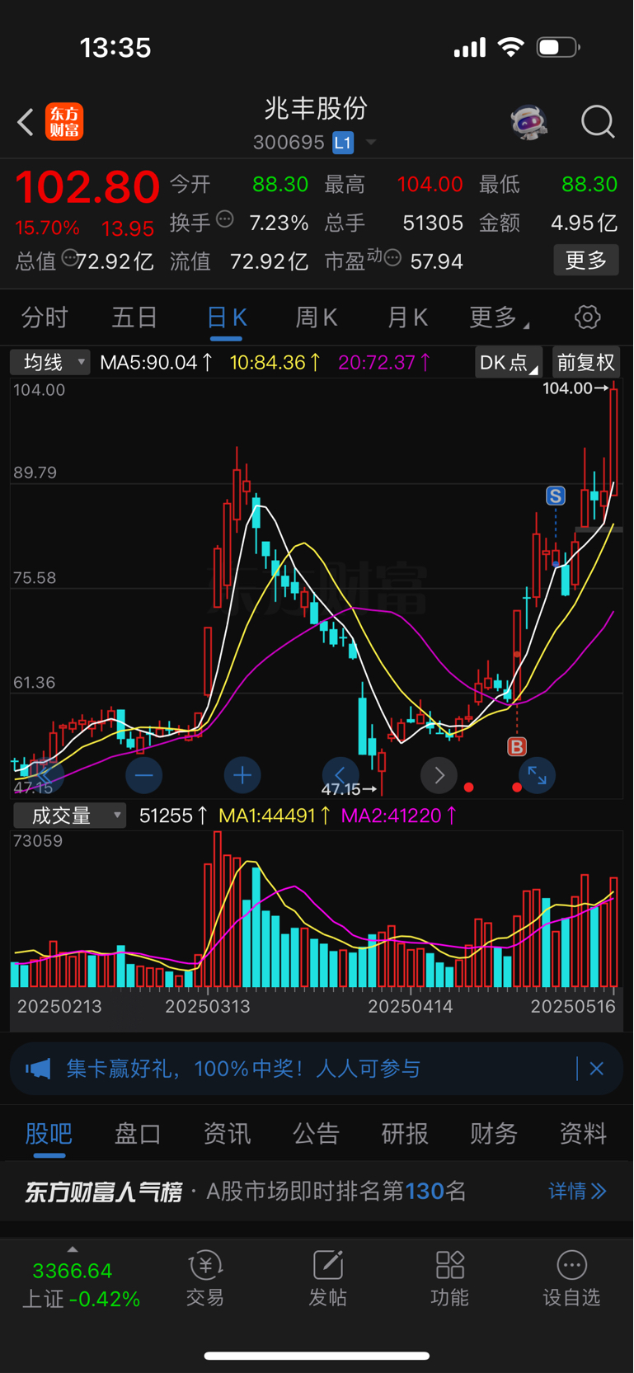
Task: Expand the 上证 index bar arrow
Action: click(73, 1249)
